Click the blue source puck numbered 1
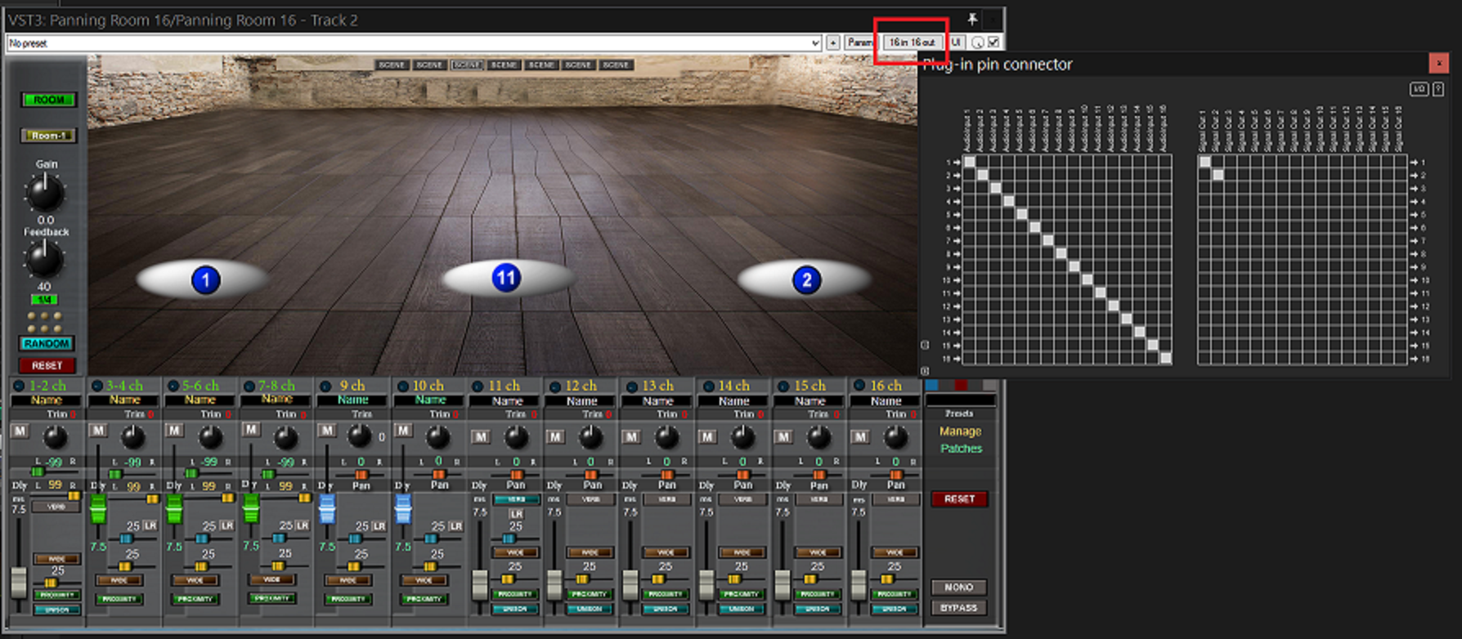1462x639 pixels. [x=205, y=280]
